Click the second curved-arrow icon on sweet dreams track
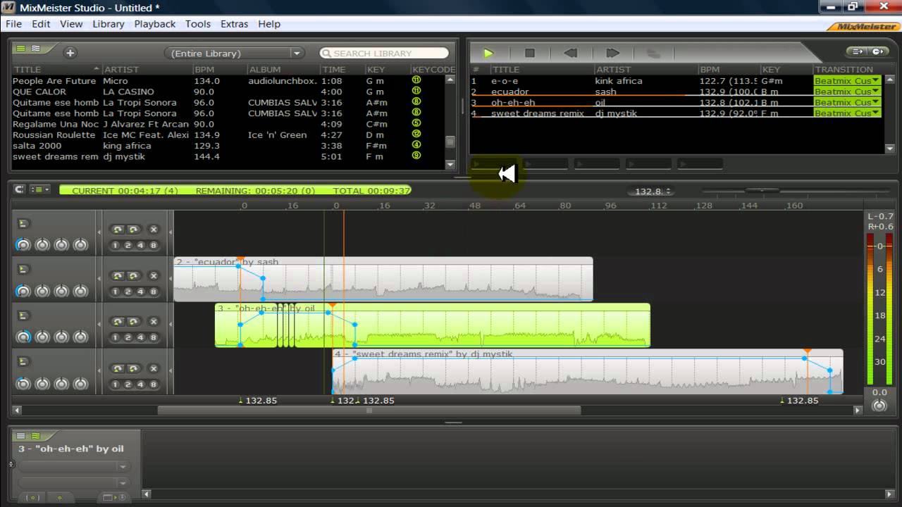 [x=132, y=369]
